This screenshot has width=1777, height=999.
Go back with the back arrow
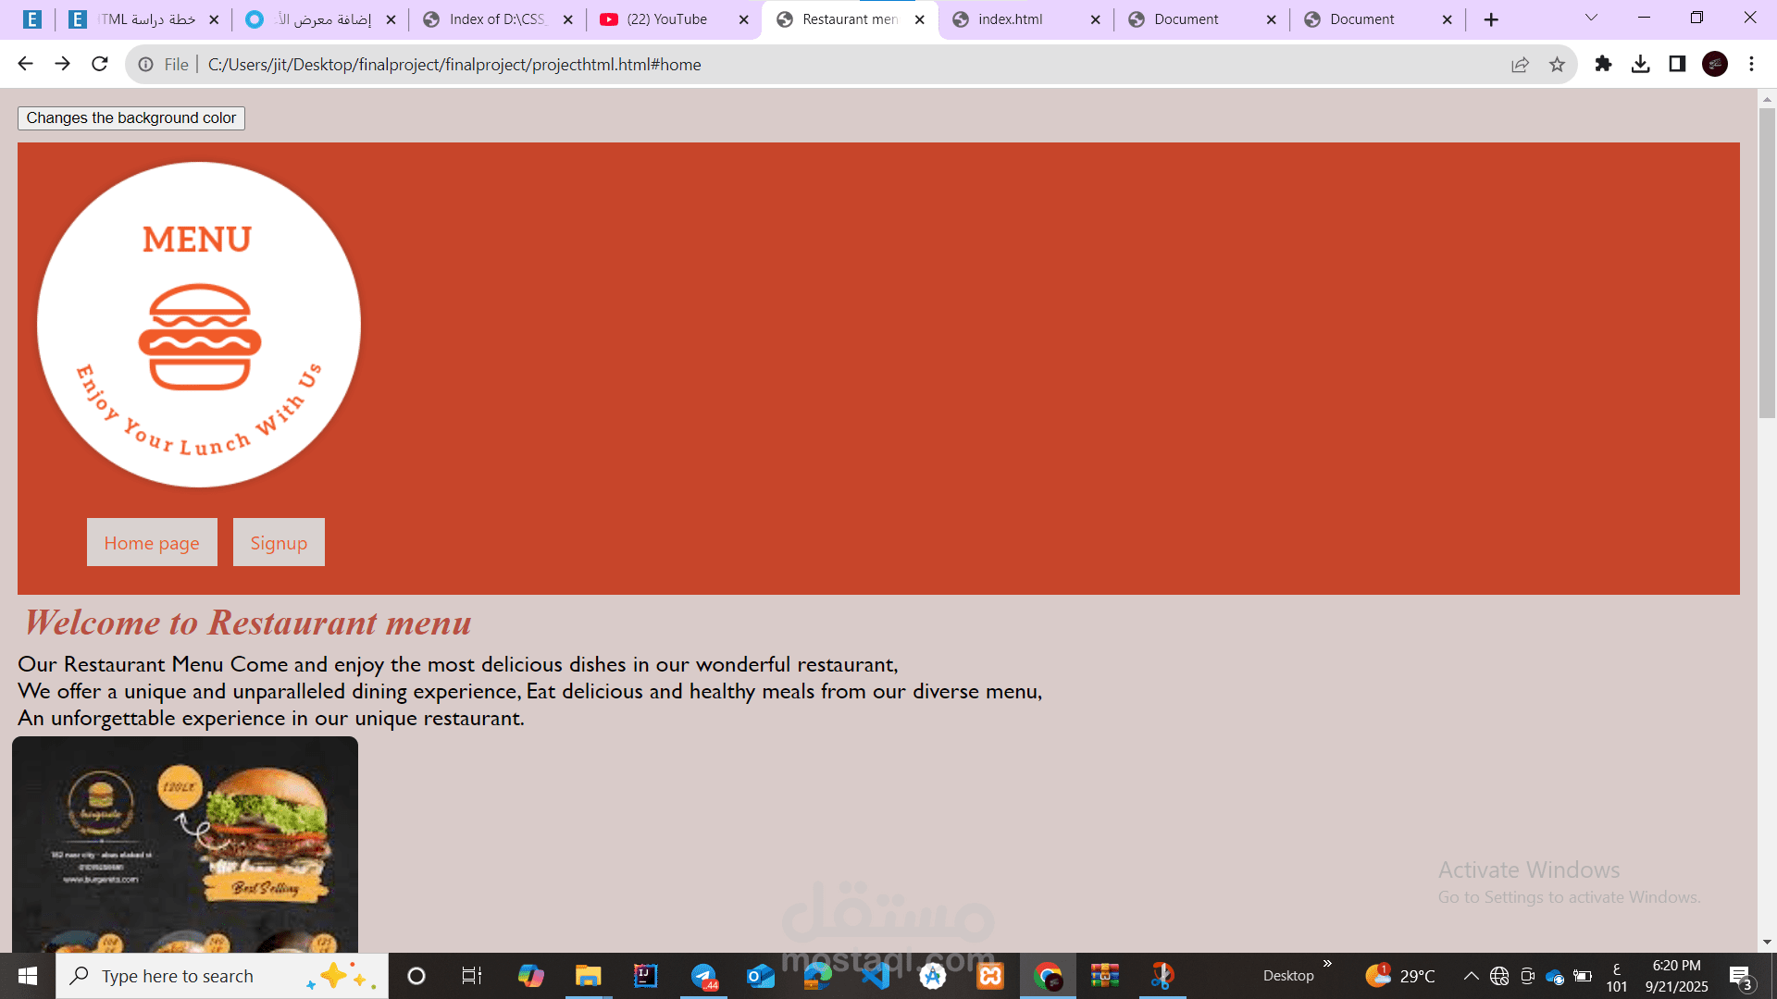point(25,64)
